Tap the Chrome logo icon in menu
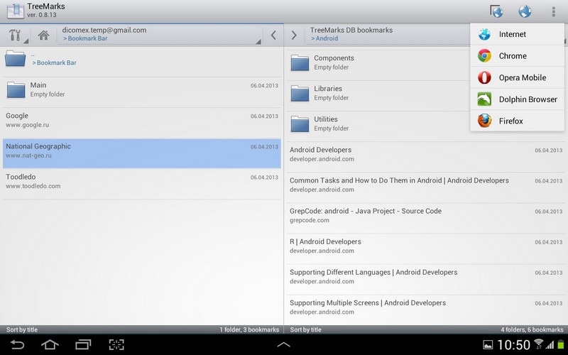 (x=484, y=56)
